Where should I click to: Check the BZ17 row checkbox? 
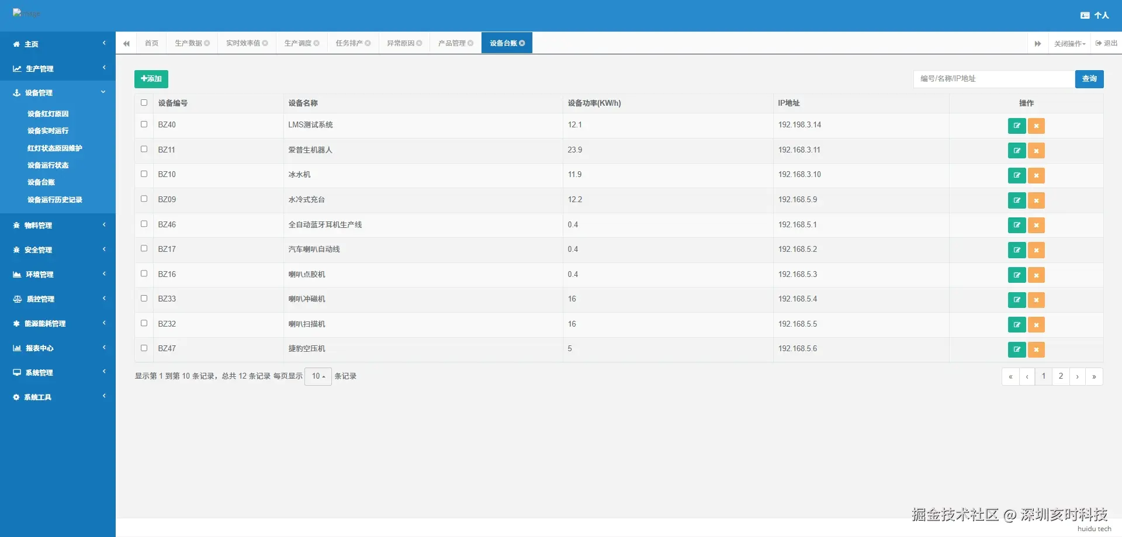(x=144, y=248)
